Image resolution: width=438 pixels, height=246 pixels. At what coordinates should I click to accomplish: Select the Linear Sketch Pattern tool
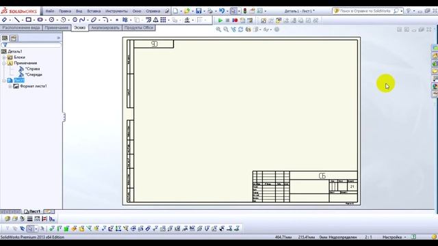coord(163,20)
